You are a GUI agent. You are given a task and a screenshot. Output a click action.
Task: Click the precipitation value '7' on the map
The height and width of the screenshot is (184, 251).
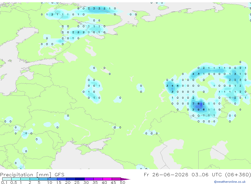193,104
